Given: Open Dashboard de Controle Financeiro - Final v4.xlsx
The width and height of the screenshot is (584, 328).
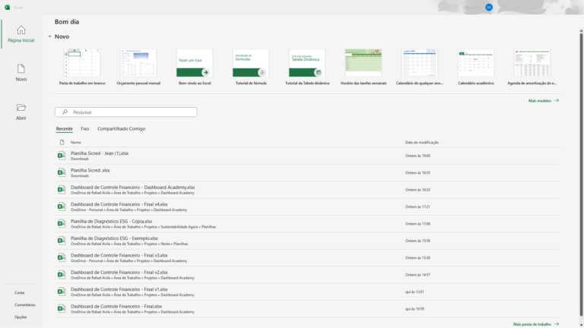Looking at the screenshot, I should tap(307, 207).
